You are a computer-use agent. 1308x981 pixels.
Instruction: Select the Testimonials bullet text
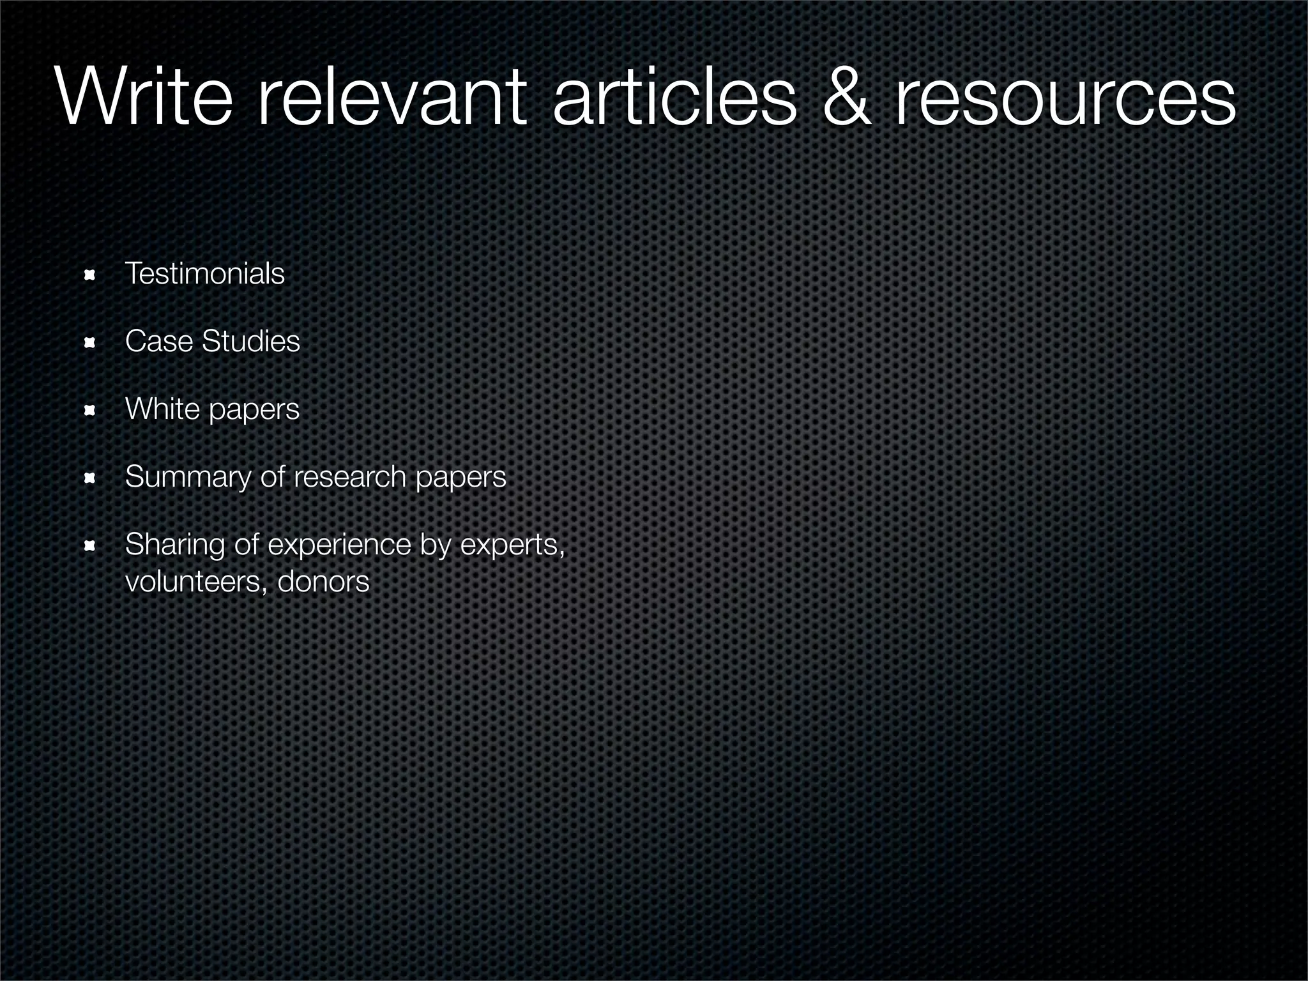pyautogui.click(x=204, y=274)
